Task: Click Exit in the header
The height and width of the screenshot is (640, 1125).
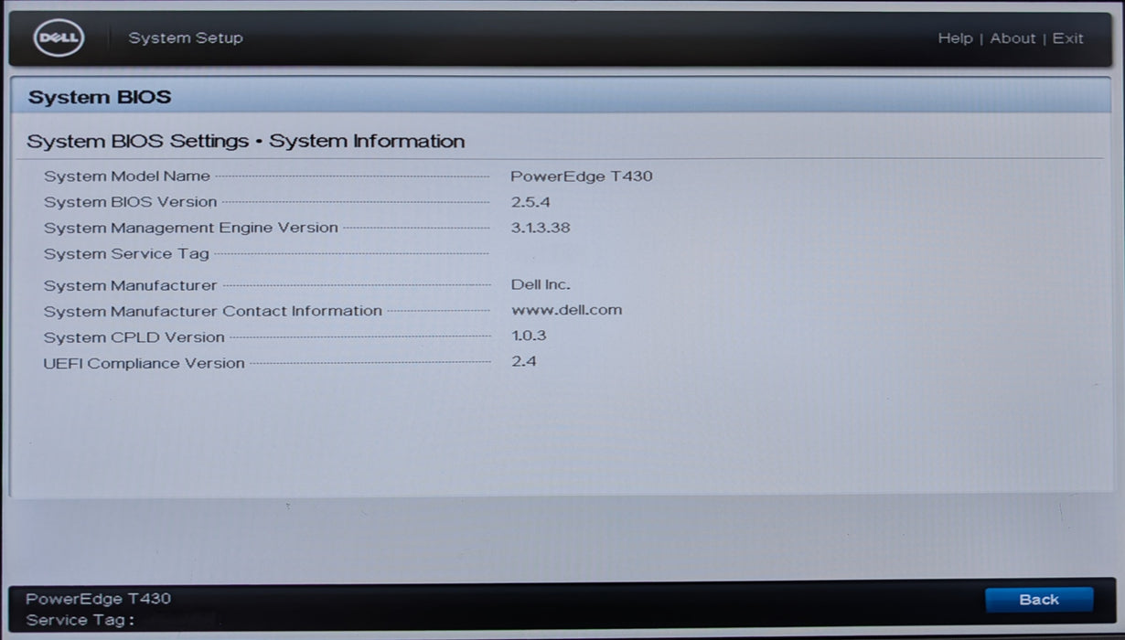Action: click(x=1067, y=38)
